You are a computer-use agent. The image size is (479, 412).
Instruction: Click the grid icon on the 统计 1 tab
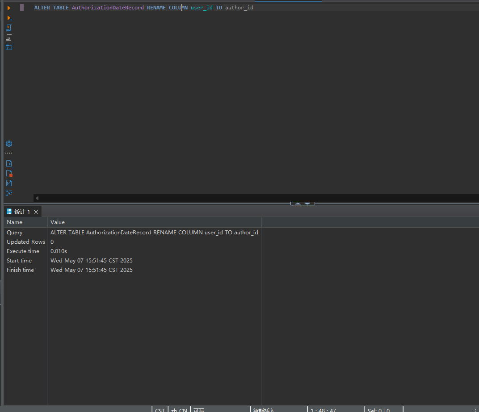coord(9,212)
